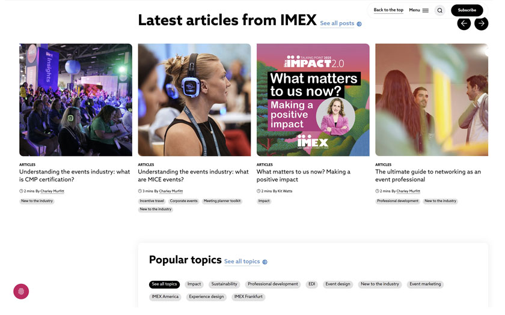This screenshot has height=315, width=505.
Task: Open 'What matters to us now?' article title
Action: [304, 175]
